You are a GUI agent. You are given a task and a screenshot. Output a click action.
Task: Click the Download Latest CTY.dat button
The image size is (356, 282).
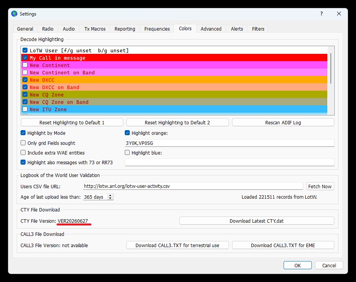(256, 221)
